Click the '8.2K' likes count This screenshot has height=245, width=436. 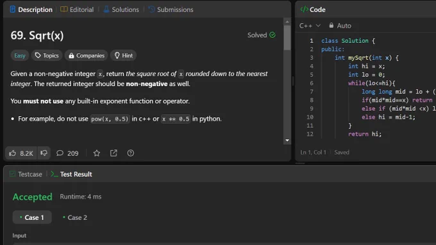click(x=26, y=153)
